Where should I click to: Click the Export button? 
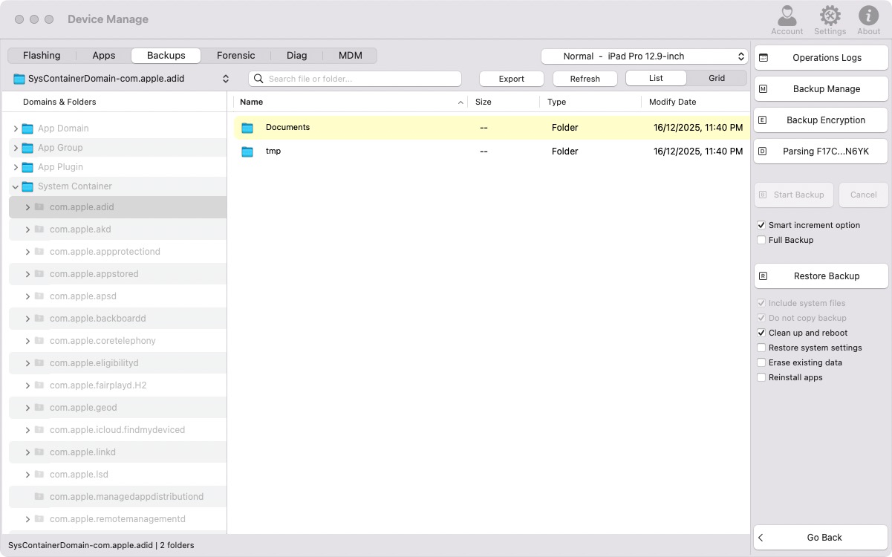tap(511, 79)
